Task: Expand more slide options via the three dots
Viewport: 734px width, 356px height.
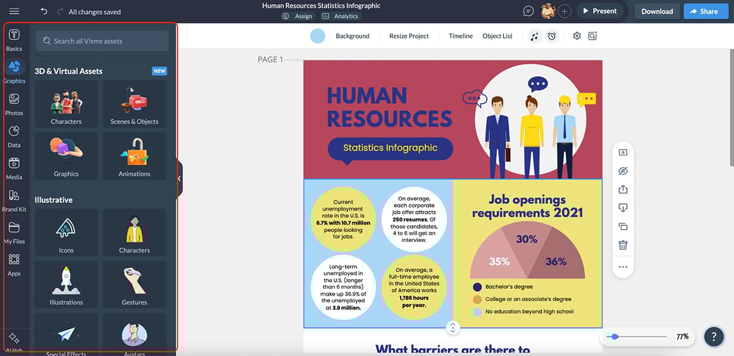Action: pos(623,266)
